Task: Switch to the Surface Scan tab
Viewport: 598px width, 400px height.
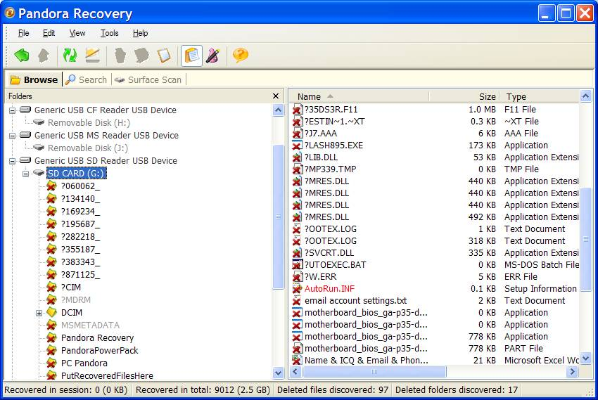Action: (148, 79)
